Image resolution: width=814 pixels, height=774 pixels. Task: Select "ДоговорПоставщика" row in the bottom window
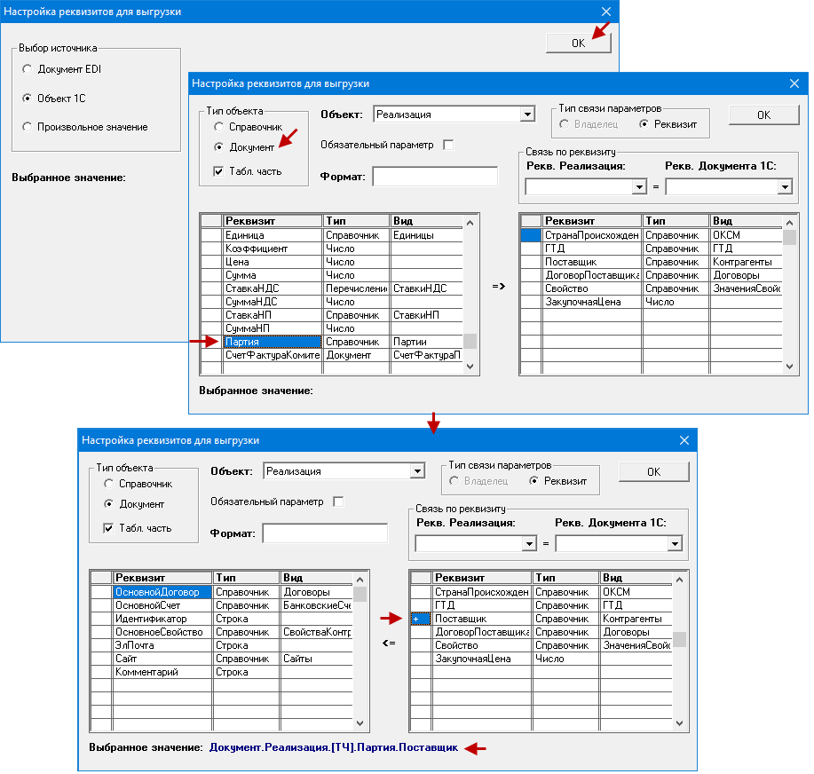pos(541,632)
